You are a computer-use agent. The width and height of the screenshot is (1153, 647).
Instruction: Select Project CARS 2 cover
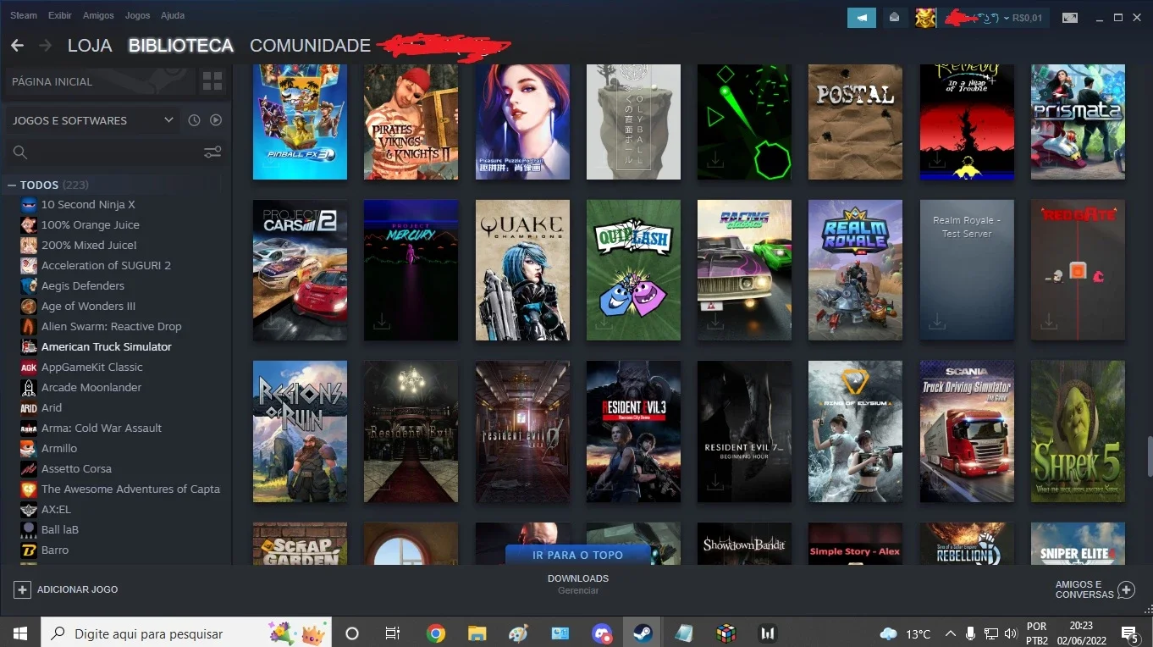(x=300, y=270)
